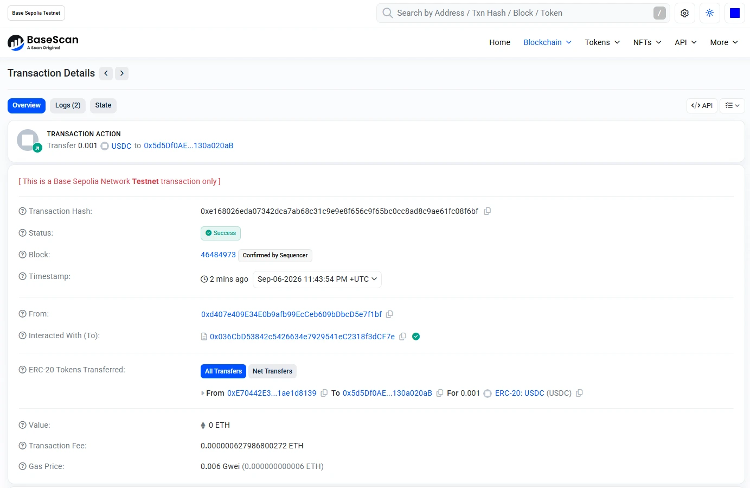The width and height of the screenshot is (750, 488).
Task: Open block 46484973 link
Action: click(218, 255)
